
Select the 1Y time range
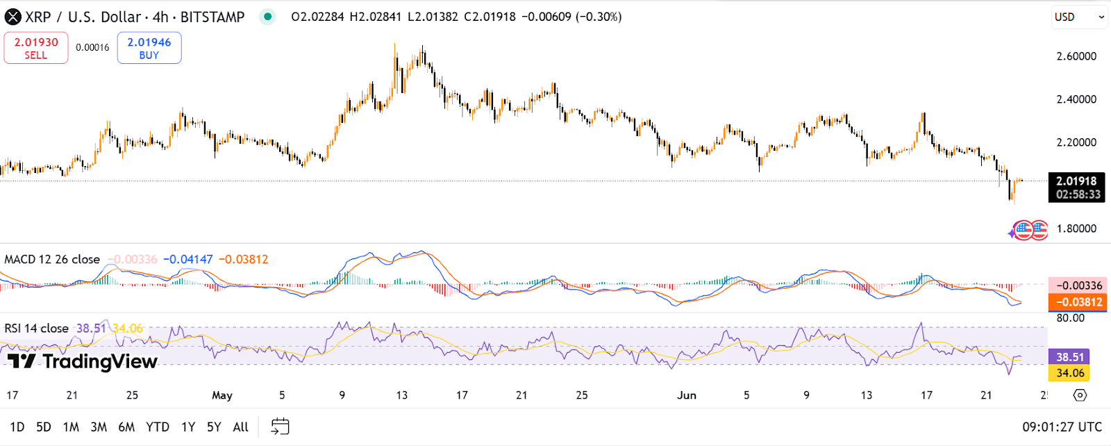(188, 427)
